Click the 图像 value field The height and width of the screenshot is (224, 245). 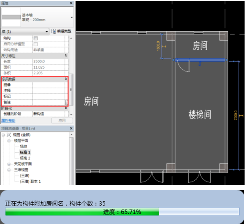[49, 85]
